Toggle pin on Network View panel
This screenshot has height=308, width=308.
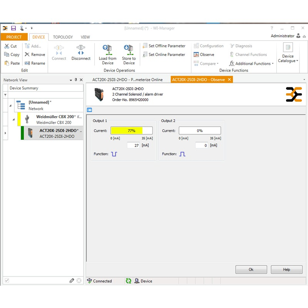[x=76, y=80]
